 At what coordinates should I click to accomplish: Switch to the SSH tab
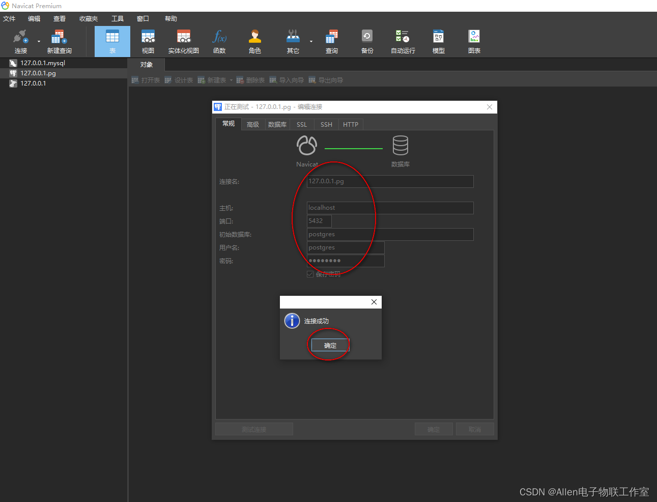point(326,125)
